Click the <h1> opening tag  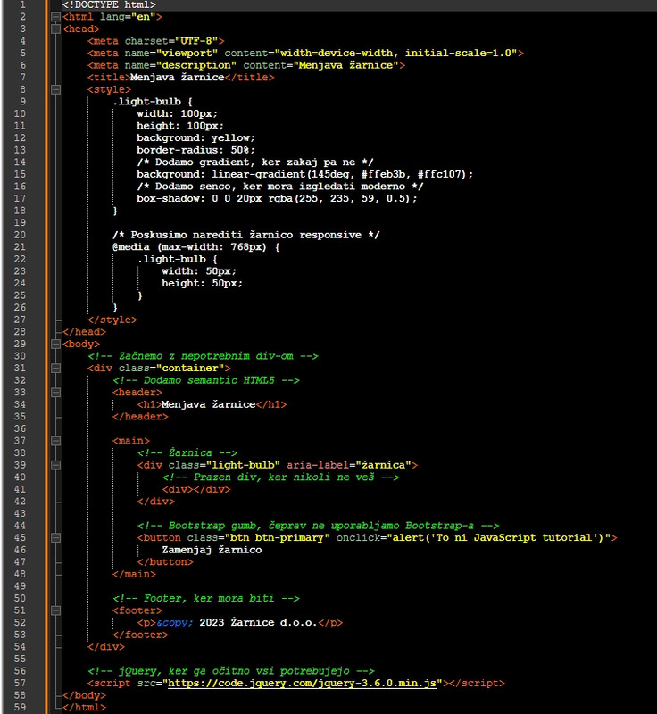tap(149, 405)
